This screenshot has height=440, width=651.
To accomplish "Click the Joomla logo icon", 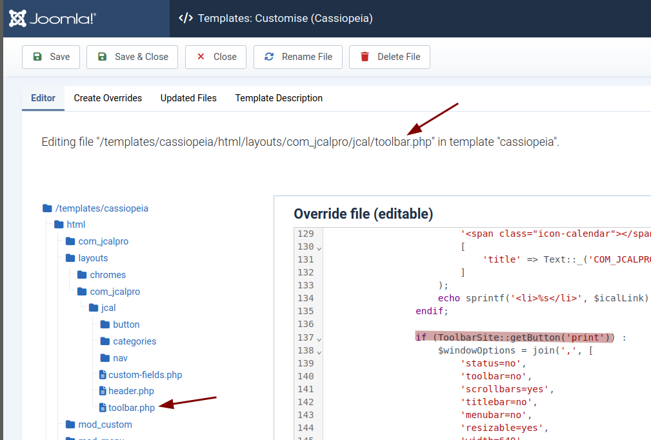I will pyautogui.click(x=18, y=18).
